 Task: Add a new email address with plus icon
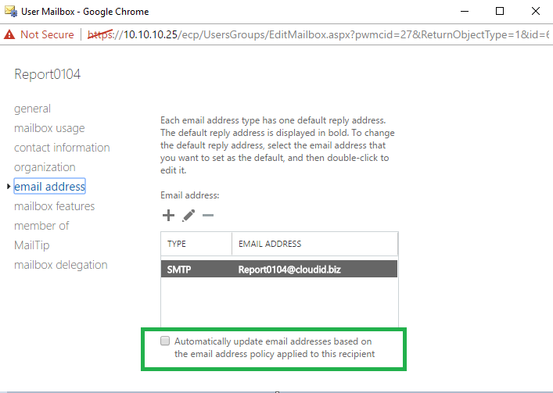click(169, 215)
